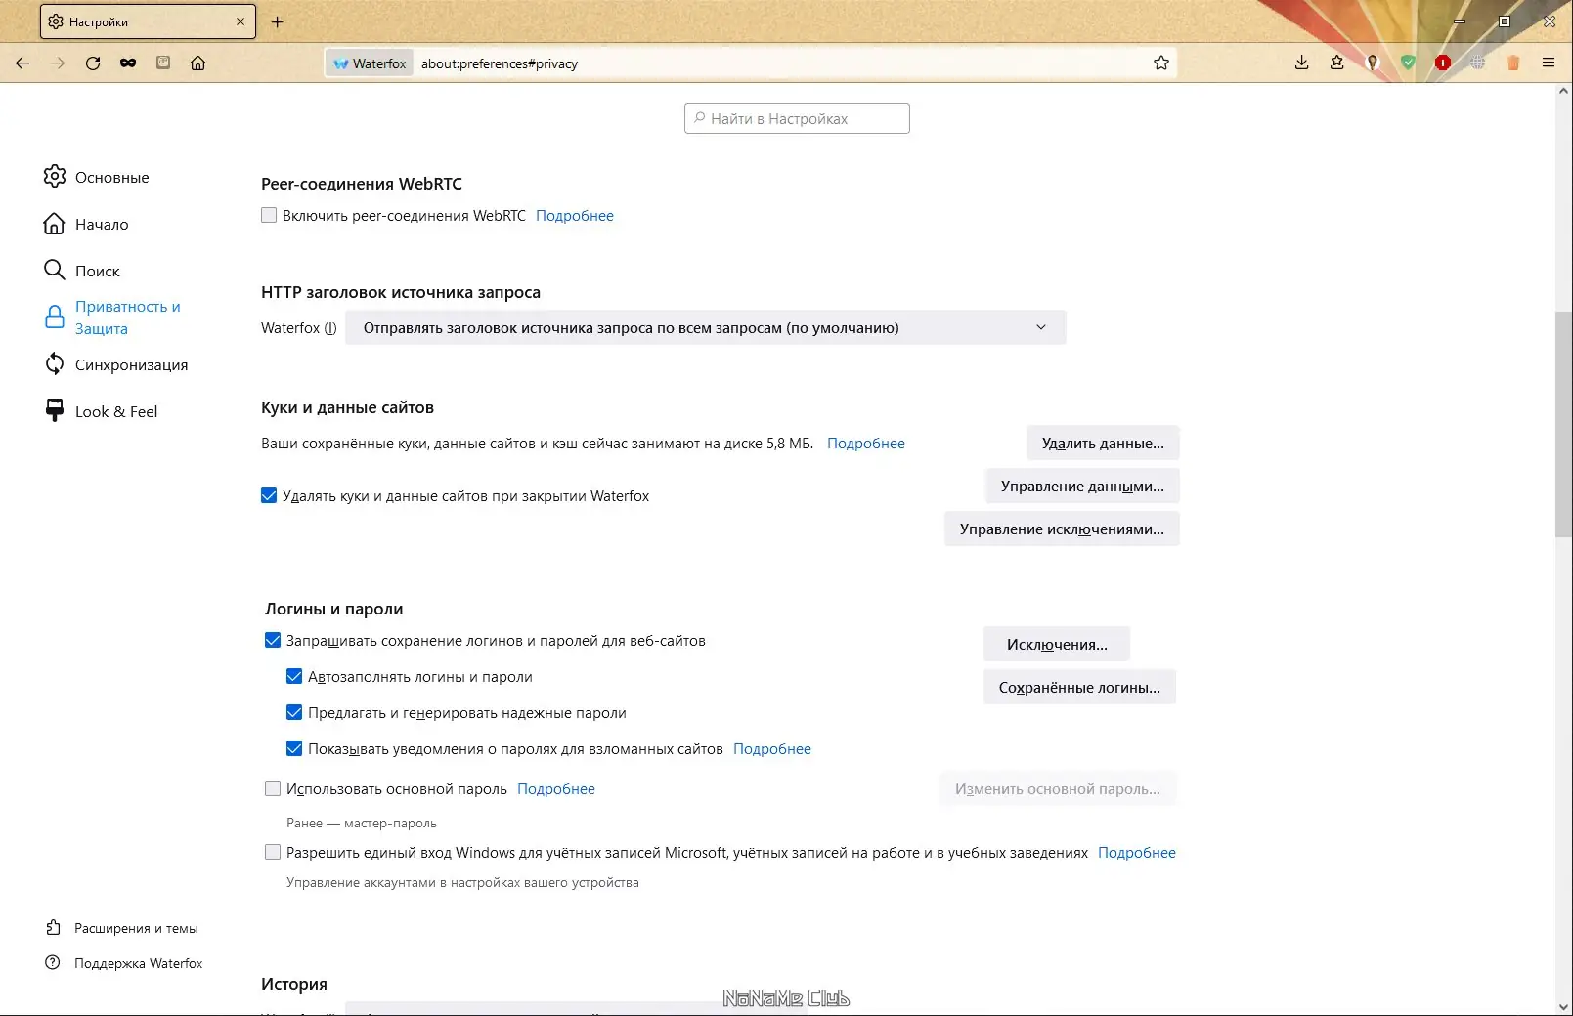Screen dimensions: 1573x1016
Task: Open Управление исключениями for cookies
Action: coord(1062,529)
